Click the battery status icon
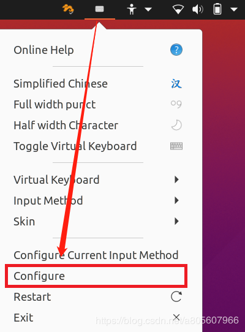 pos(217,9)
